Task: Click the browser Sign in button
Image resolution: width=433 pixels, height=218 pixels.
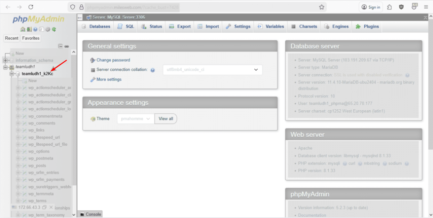Action: (371, 7)
